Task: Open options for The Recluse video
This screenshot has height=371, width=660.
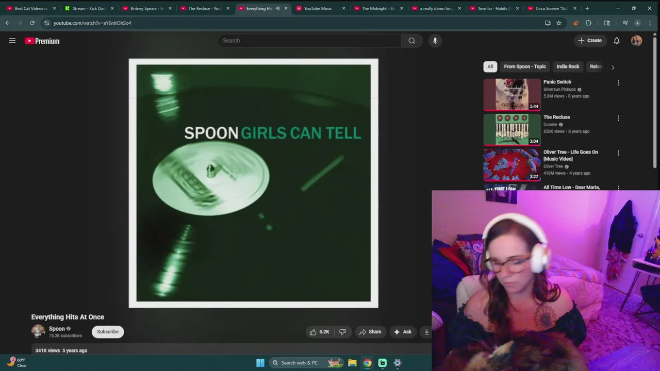Action: pyautogui.click(x=618, y=118)
